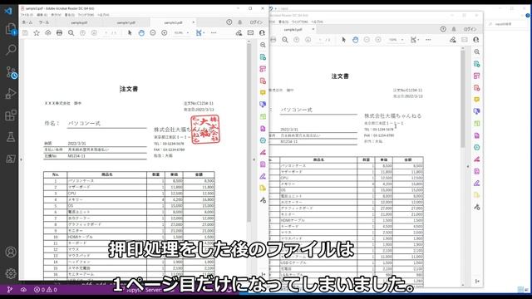Go to next page in left Acrobat window
Viewport: 532px width, 299px height.
(94, 33)
